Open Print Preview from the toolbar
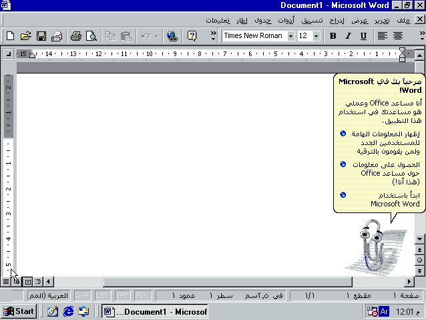This screenshot has width=426, height=320. tap(91, 36)
